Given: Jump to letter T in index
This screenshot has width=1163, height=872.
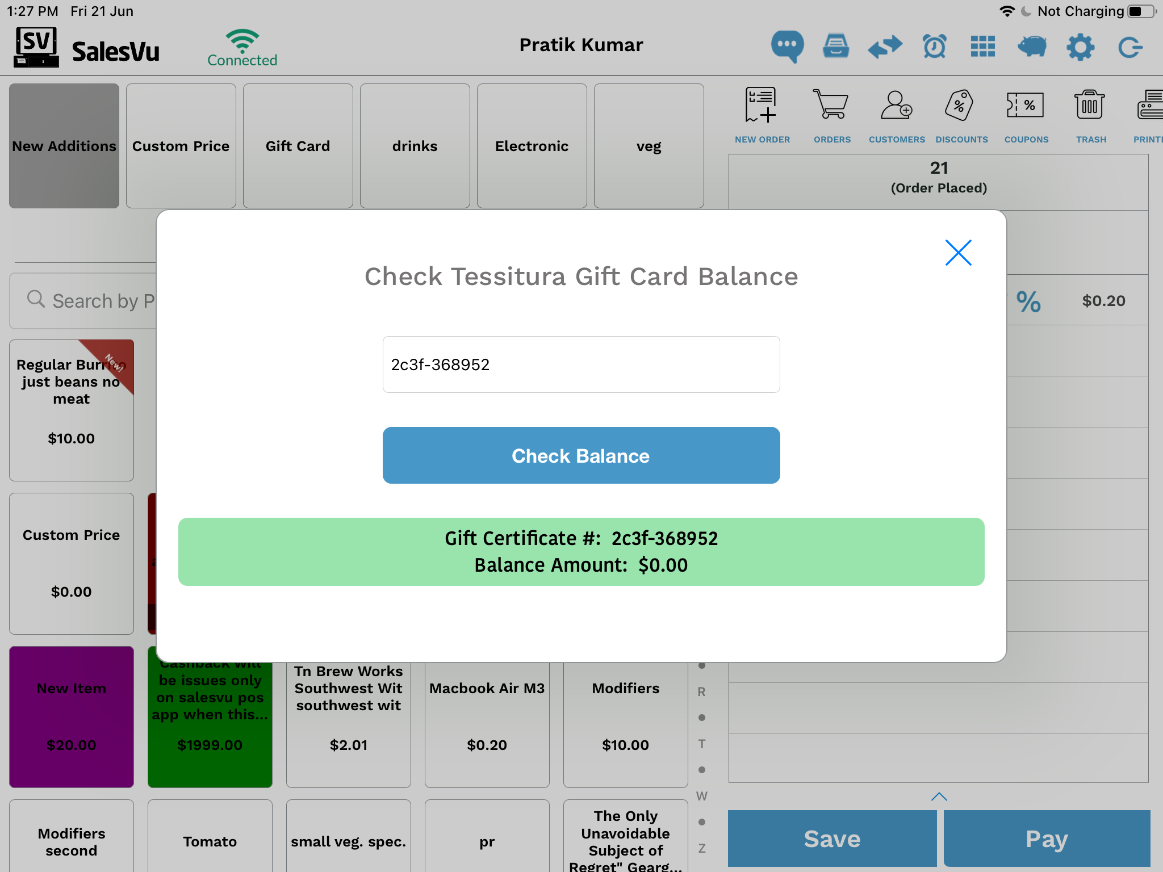Looking at the screenshot, I should 702,744.
